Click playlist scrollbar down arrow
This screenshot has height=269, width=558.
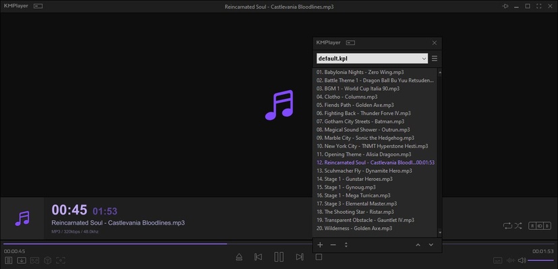click(440, 233)
